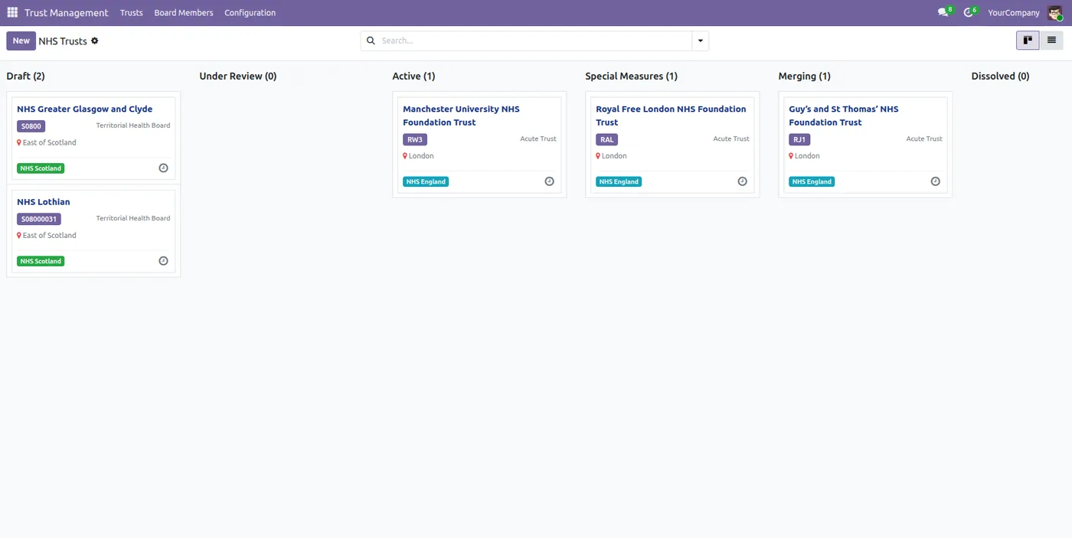Click the user avatar picture
Image resolution: width=1072 pixels, height=538 pixels.
pos(1055,12)
